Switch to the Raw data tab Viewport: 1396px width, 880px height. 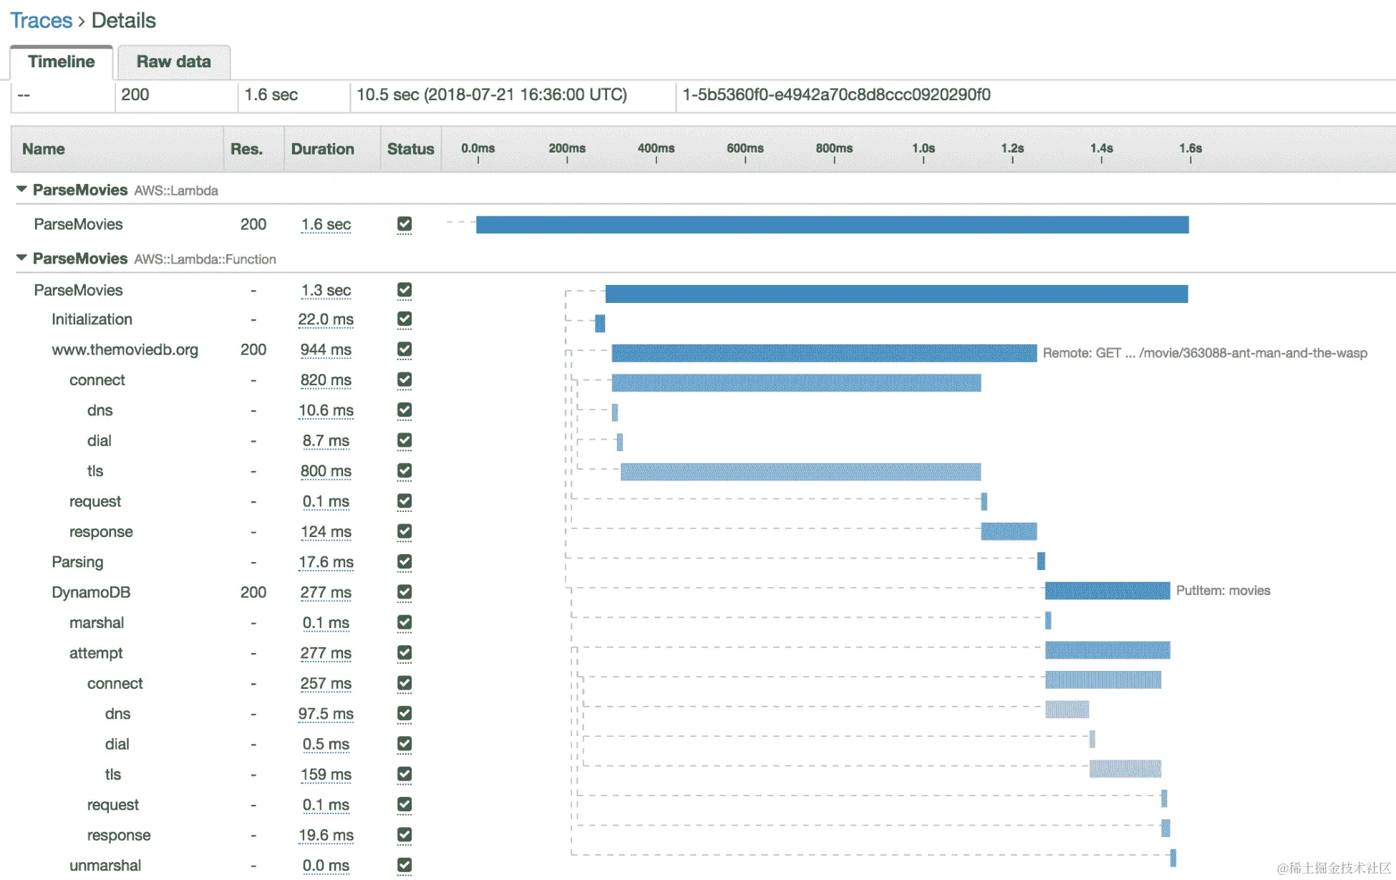[173, 62]
